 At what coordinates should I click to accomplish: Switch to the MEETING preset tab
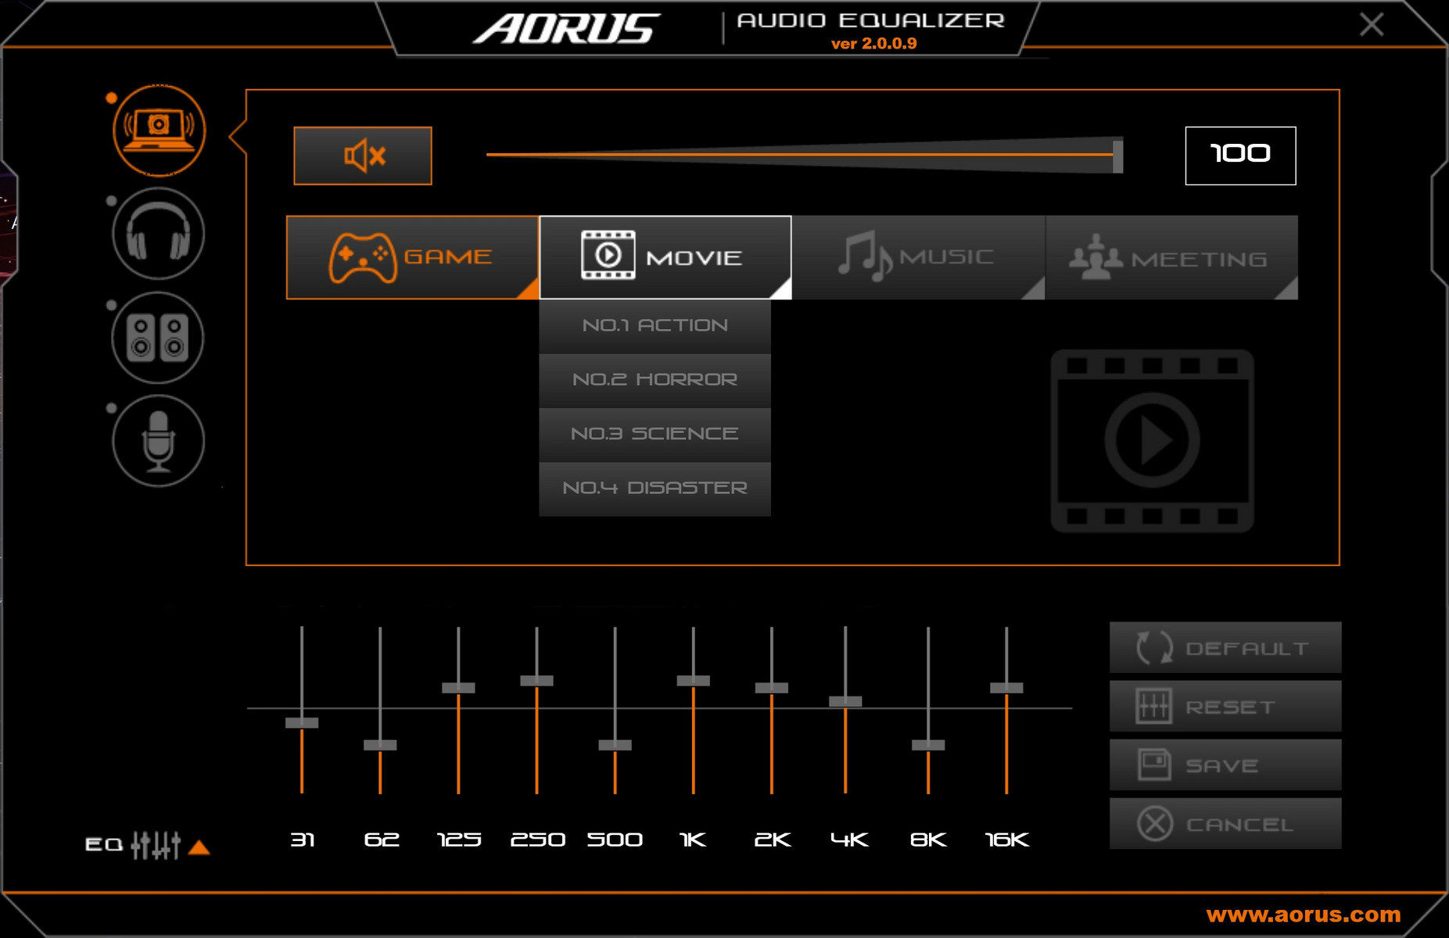pos(1171,257)
